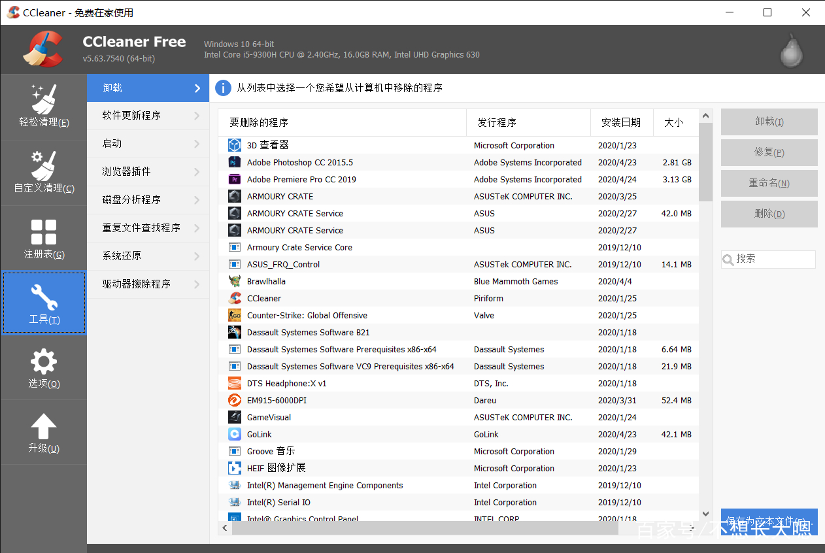Open the 卸载 (Uninstall) tools tab
This screenshot has height=553, width=825.
click(148, 88)
